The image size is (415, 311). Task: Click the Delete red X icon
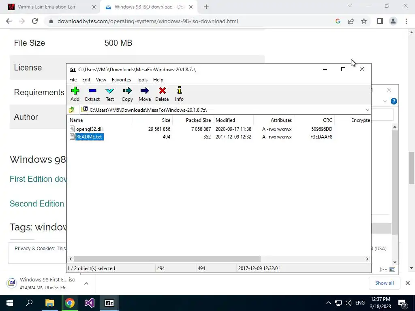click(162, 91)
